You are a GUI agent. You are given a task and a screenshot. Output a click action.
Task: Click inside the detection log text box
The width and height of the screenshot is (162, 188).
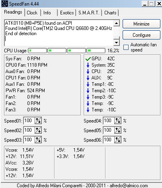tap(59, 33)
